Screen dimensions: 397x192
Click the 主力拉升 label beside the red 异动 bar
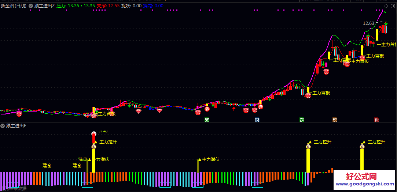(x=109, y=142)
